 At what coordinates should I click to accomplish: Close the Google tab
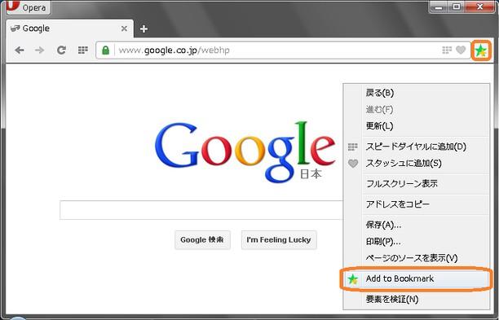(125, 28)
